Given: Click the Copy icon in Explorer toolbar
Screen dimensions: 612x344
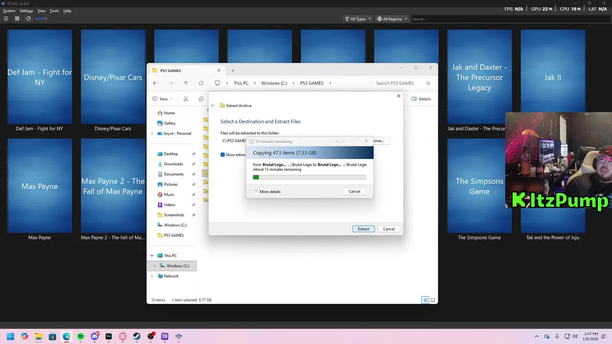Looking at the screenshot, I should pos(201,99).
